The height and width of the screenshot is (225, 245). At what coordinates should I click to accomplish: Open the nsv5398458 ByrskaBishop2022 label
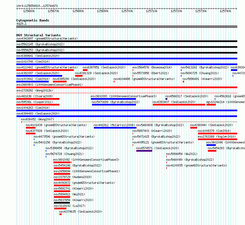tap(69, 148)
